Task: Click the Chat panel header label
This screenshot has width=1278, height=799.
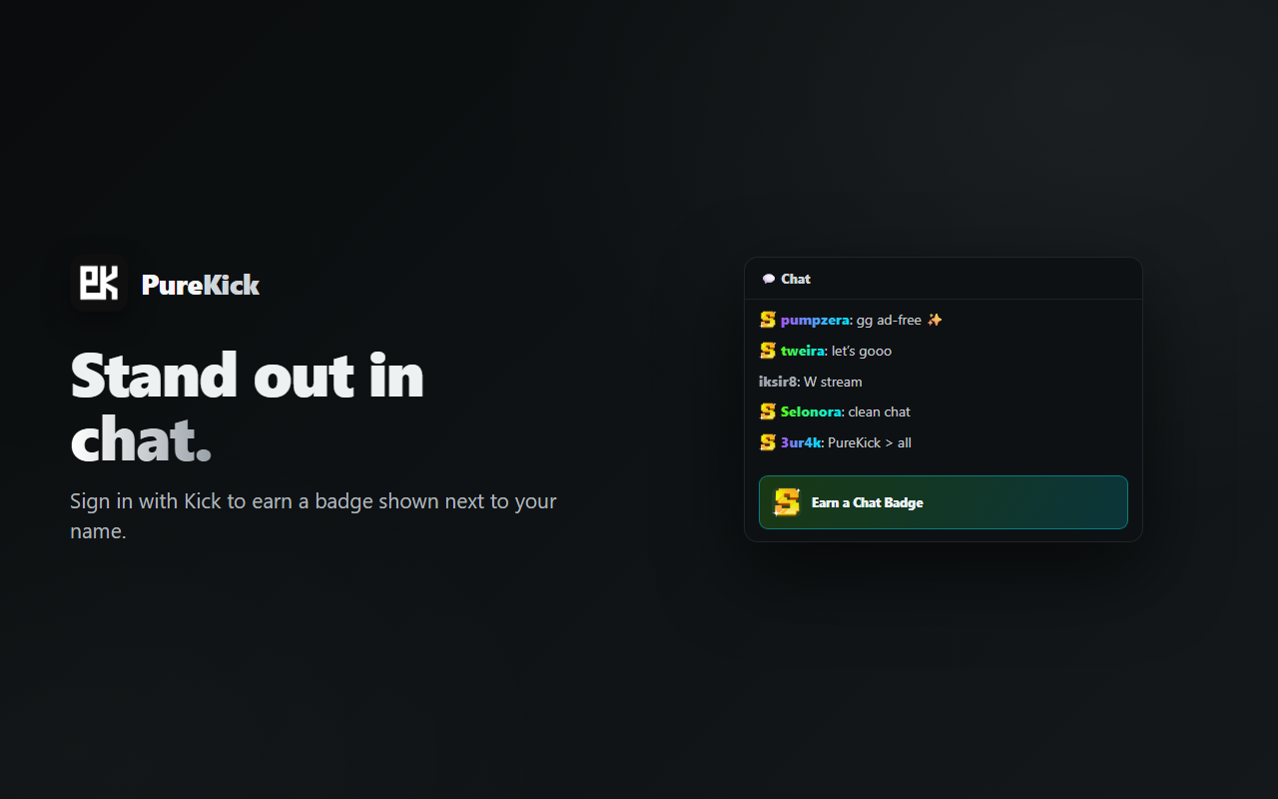Action: pyautogui.click(x=796, y=280)
